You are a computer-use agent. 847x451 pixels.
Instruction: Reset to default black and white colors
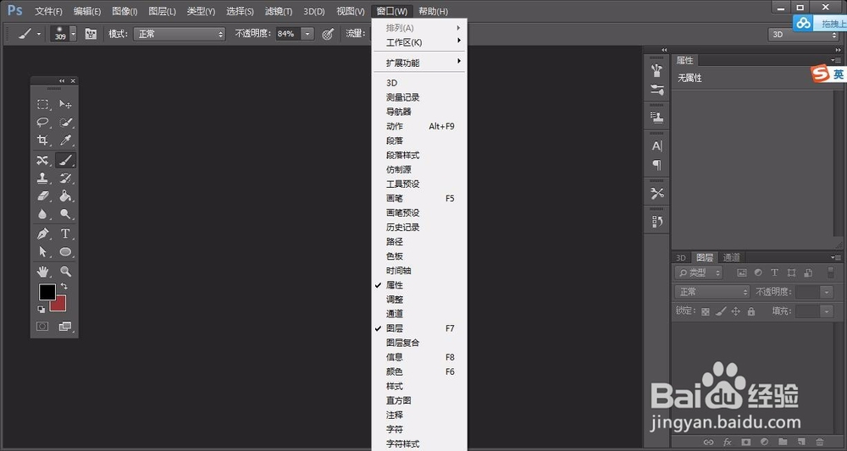[41, 309]
